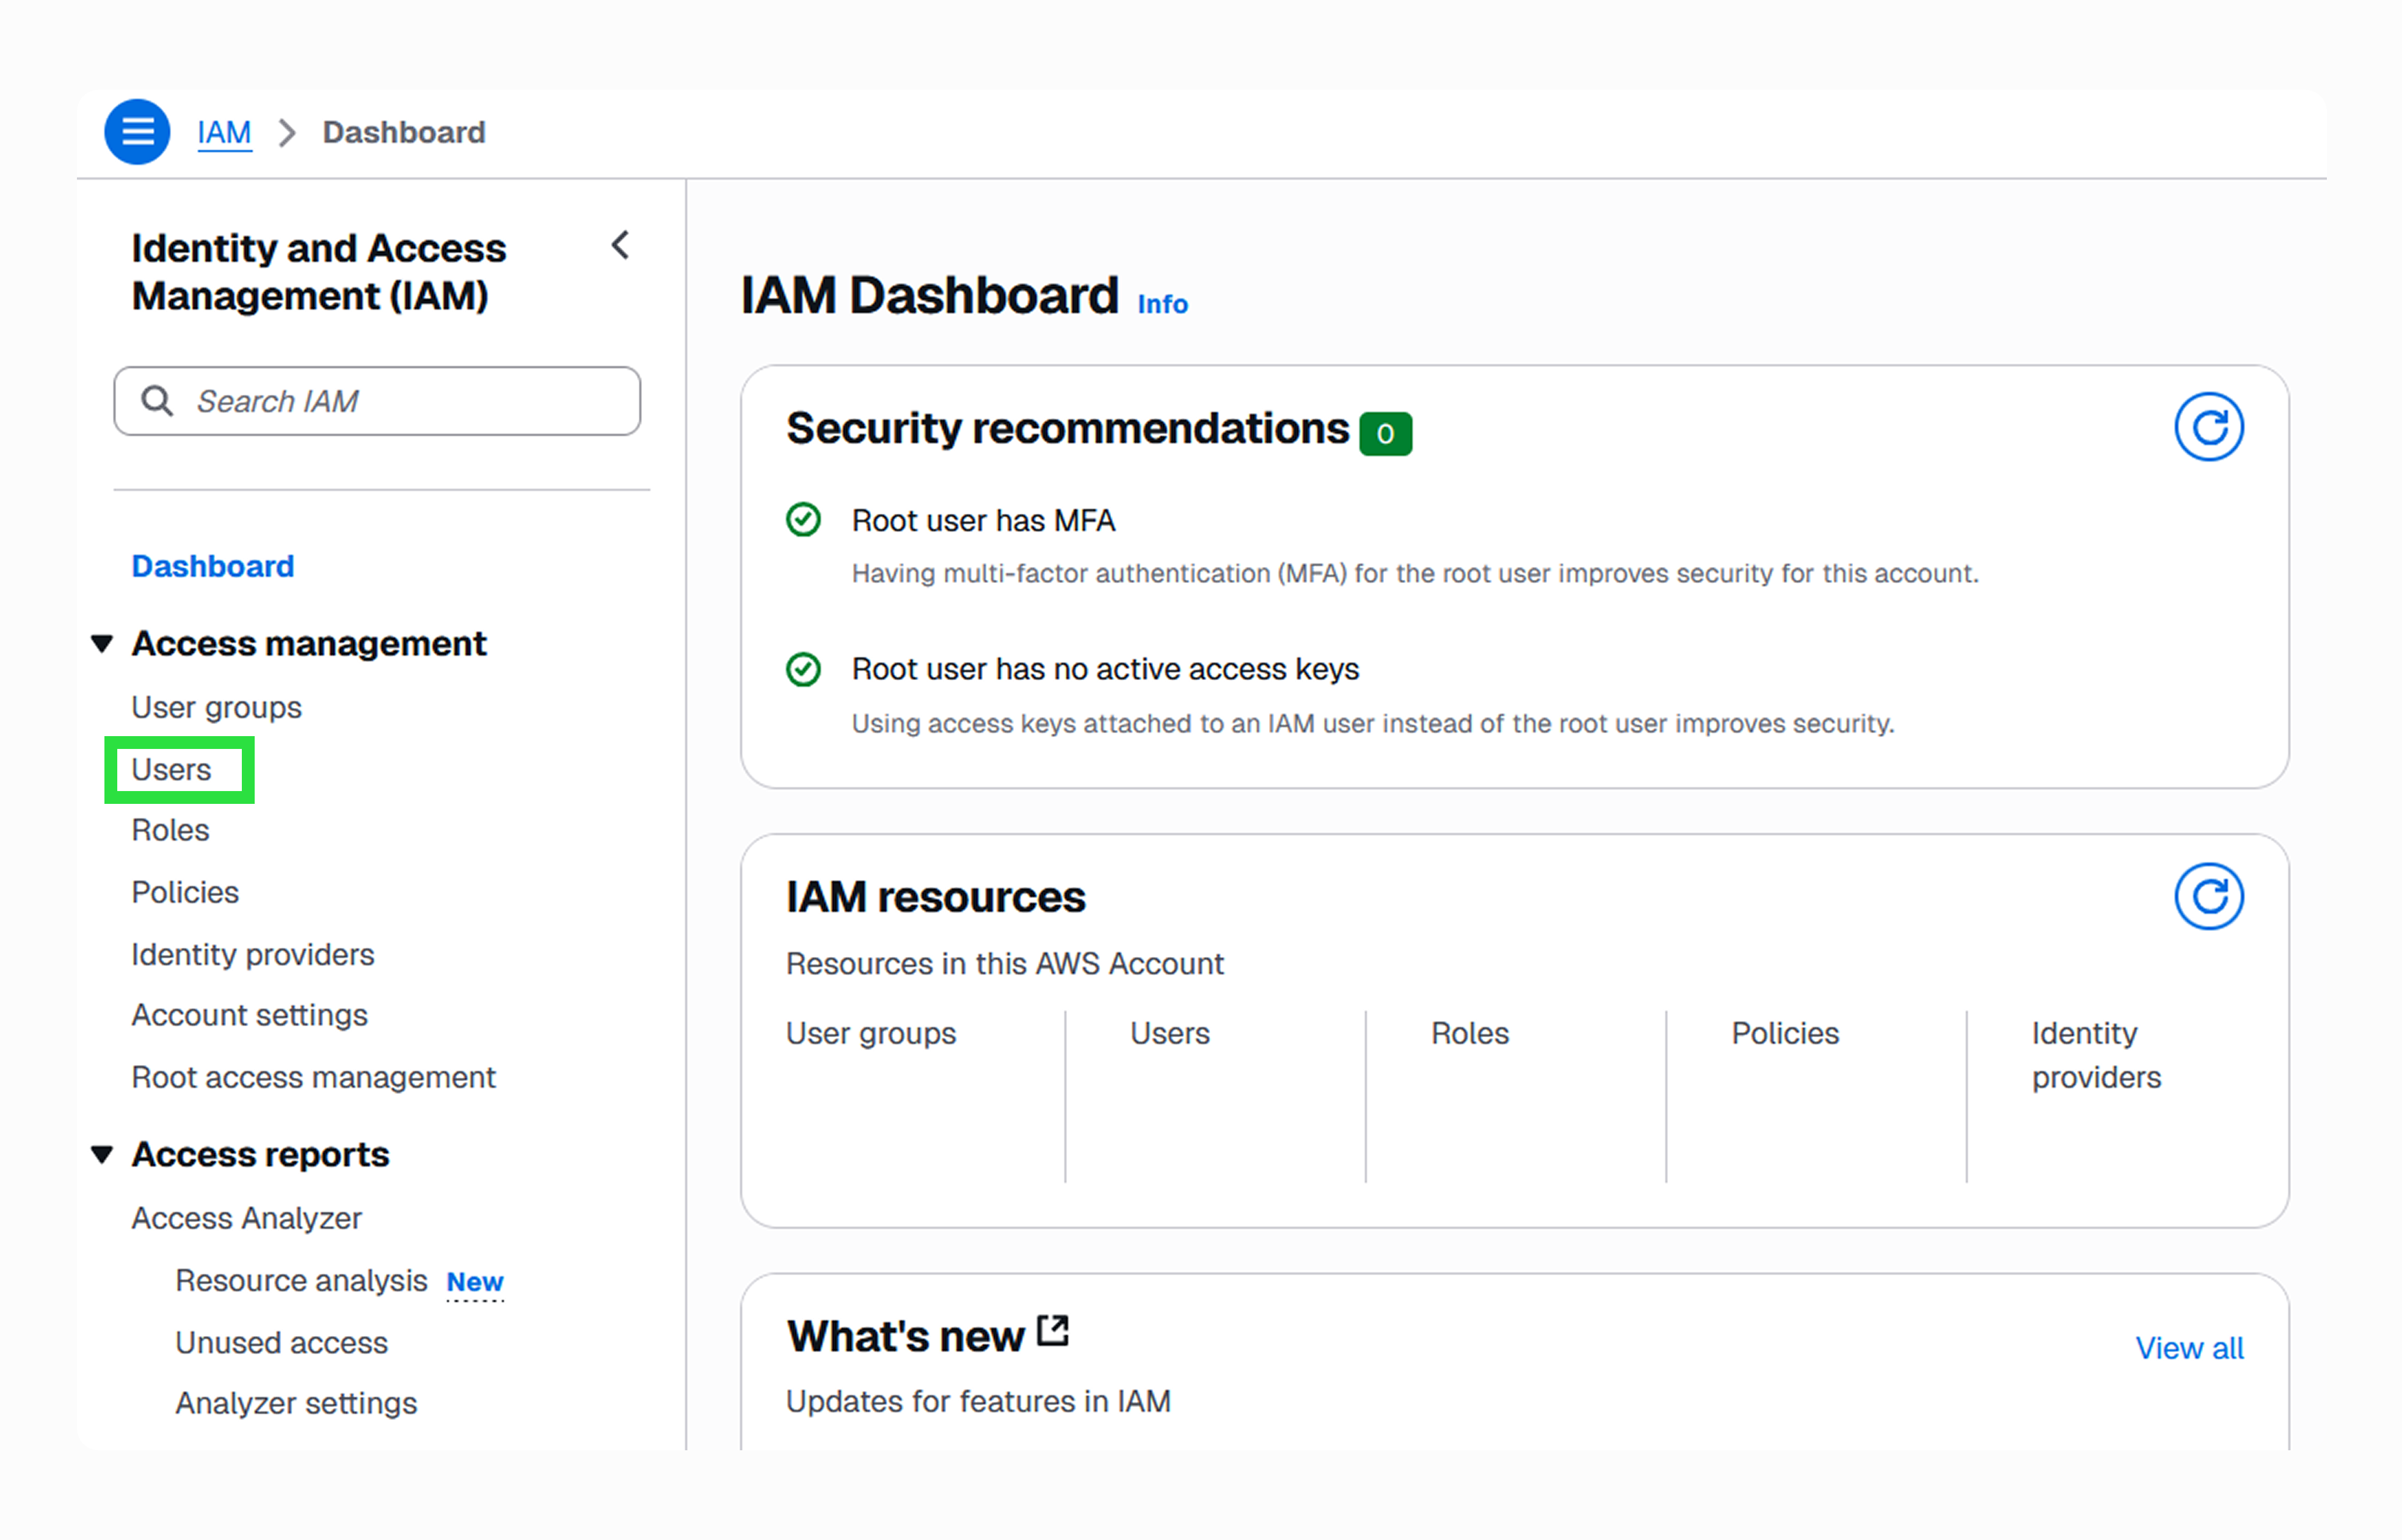2402x1540 pixels.
Task: Click Policies column in IAM resources
Action: pos(1785,1033)
